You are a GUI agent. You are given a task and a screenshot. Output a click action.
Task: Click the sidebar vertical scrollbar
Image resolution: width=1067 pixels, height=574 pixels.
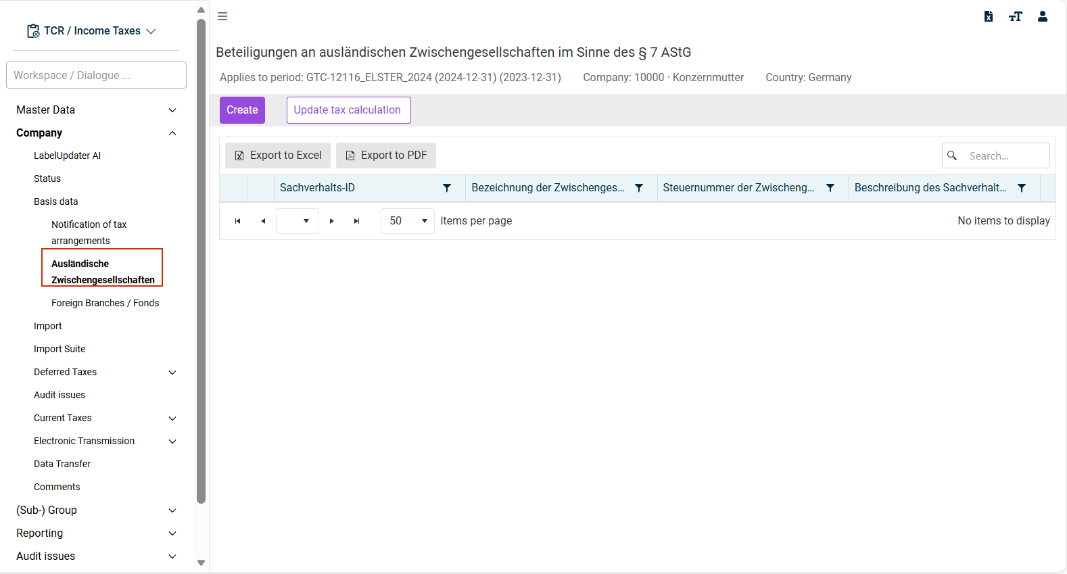click(201, 262)
